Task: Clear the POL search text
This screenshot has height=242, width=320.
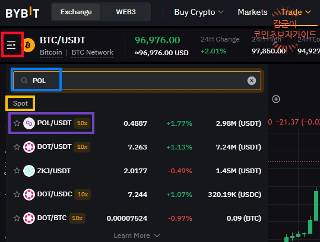Action: (252, 81)
